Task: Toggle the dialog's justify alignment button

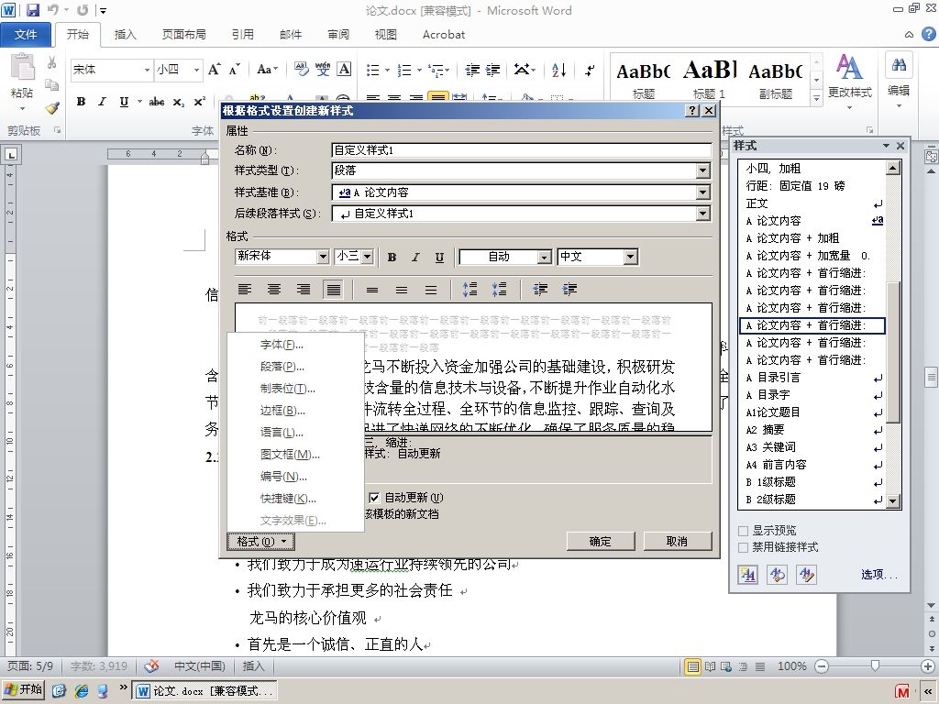Action: click(x=333, y=290)
